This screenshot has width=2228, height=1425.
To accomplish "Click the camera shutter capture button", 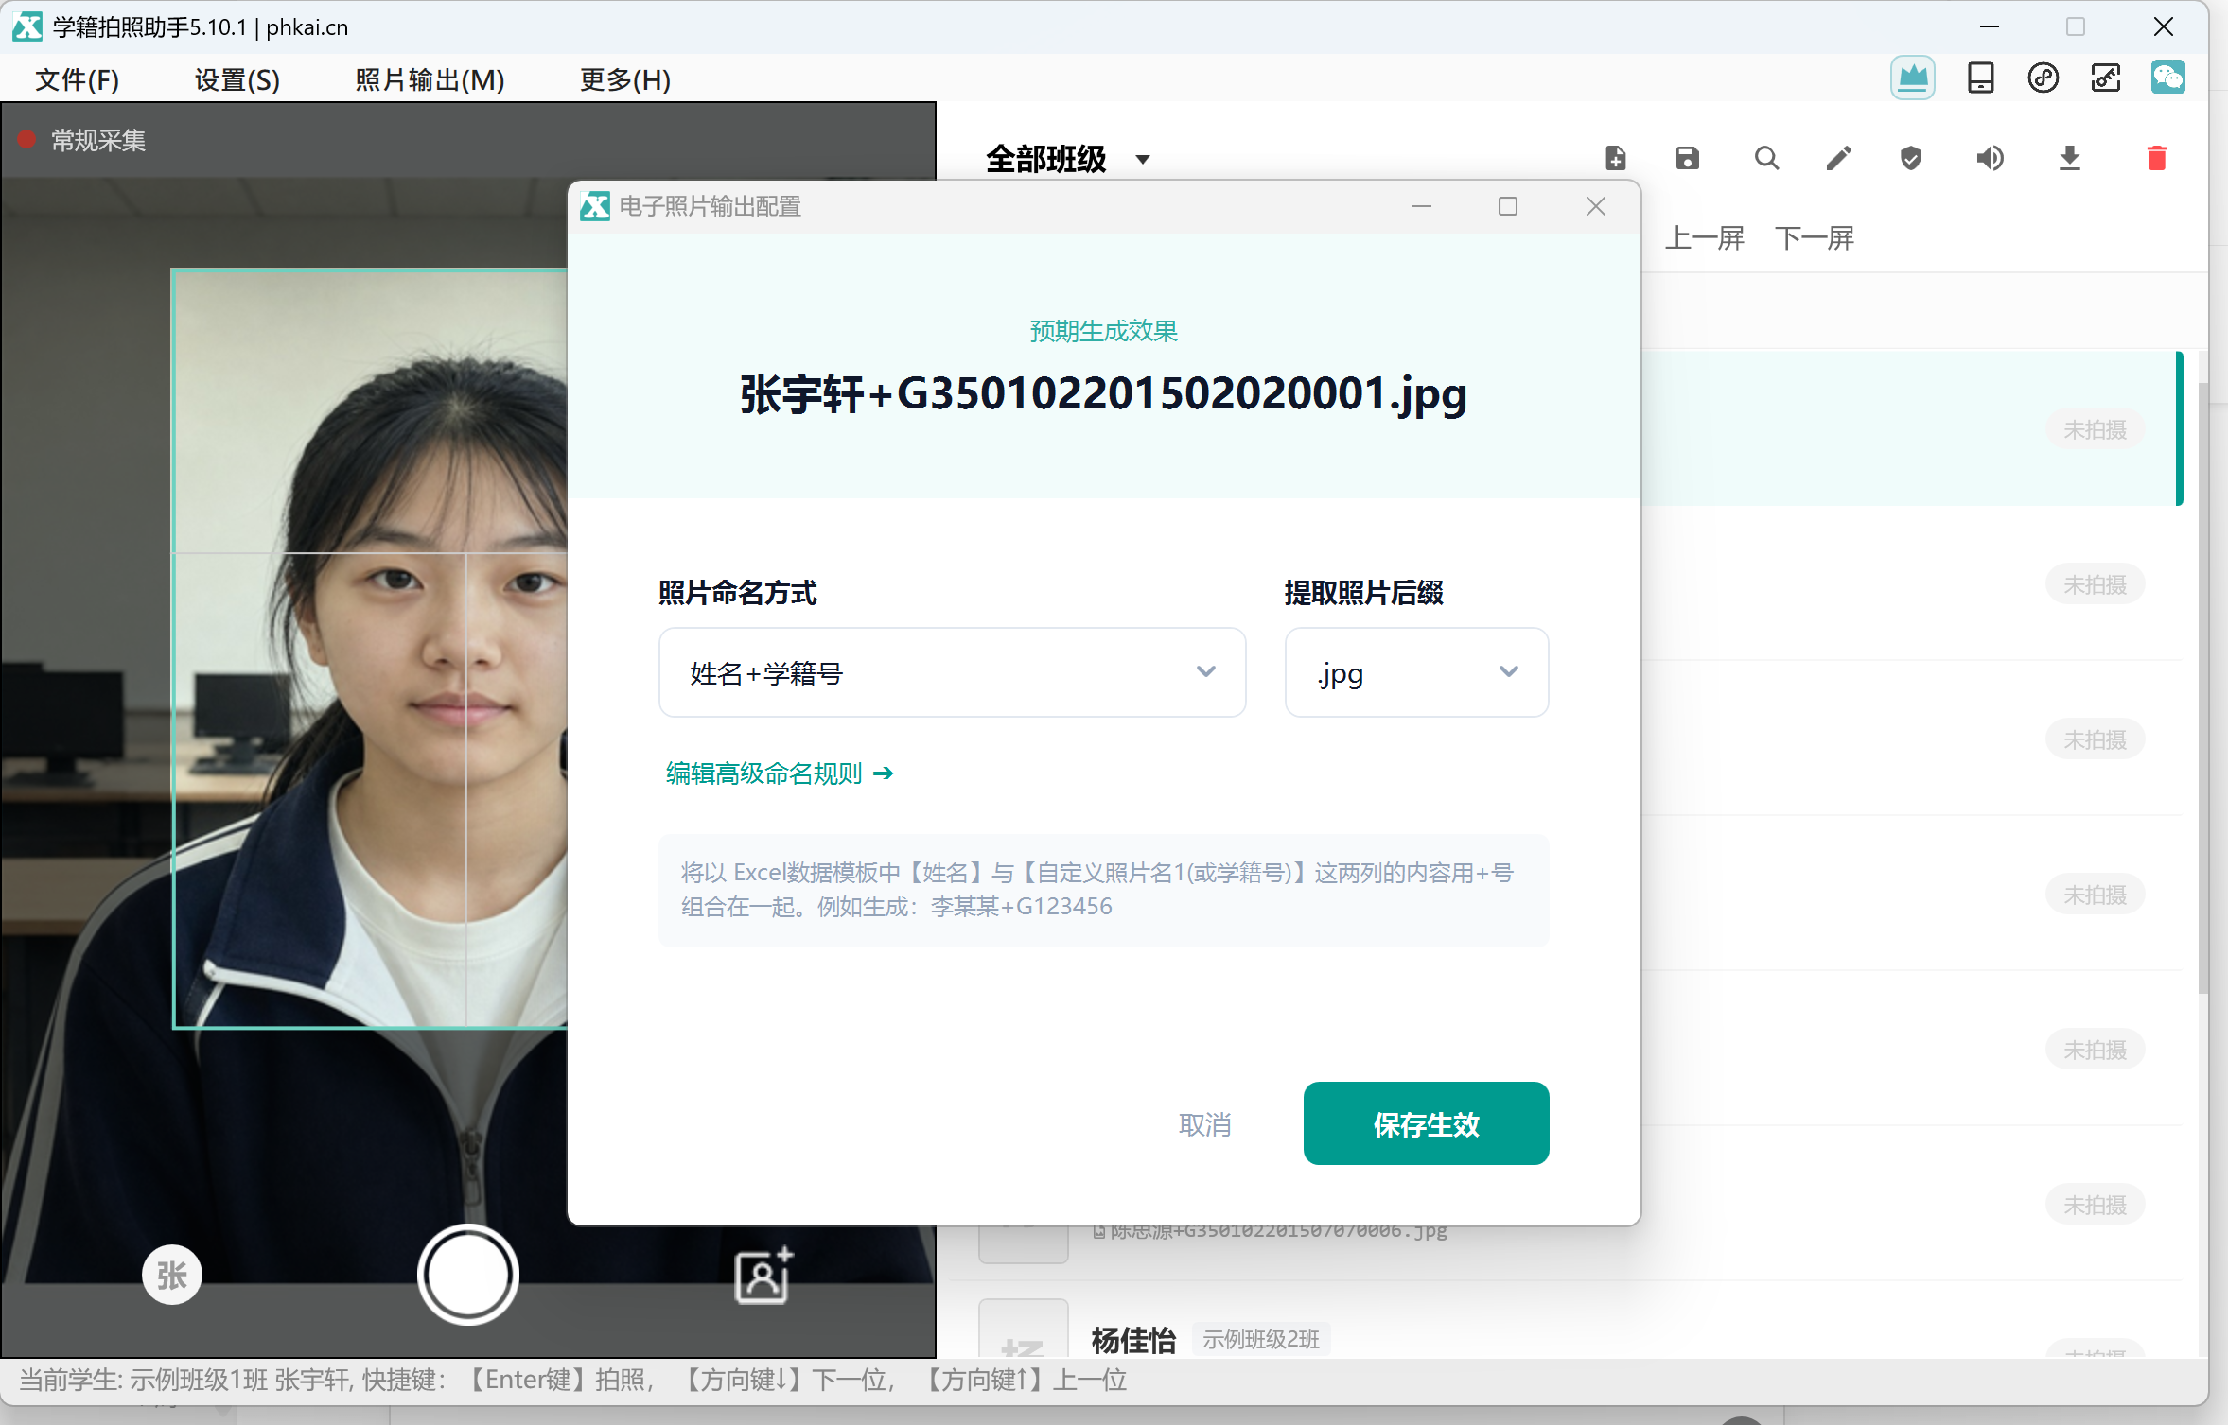I will click(468, 1275).
